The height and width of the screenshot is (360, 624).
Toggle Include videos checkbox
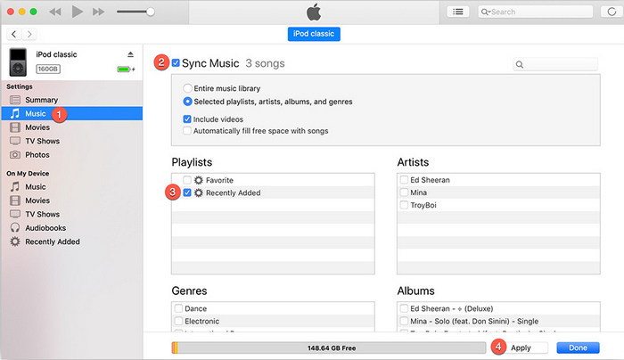coord(187,119)
